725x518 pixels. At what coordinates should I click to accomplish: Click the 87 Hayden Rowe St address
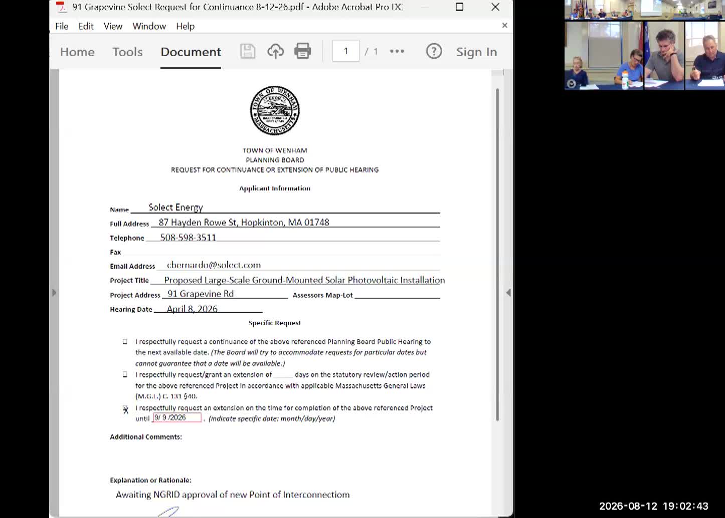[244, 222]
